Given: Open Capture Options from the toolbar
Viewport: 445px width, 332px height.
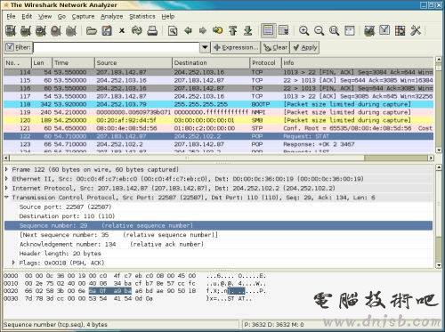Looking at the screenshot, I should [x=26, y=30].
